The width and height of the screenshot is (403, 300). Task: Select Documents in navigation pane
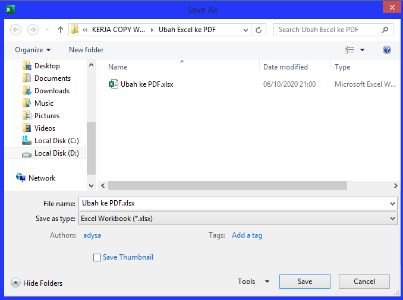click(x=52, y=78)
